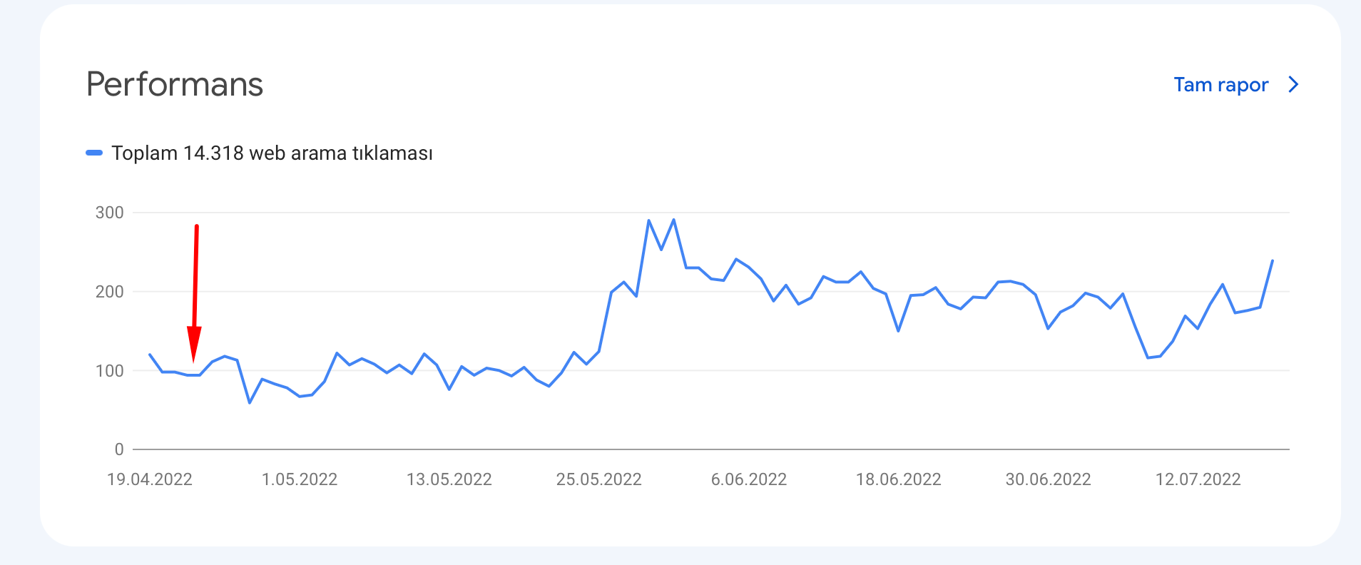Click the blue legend marker before Toplam
This screenshot has height=565, width=1361.
pos(94,153)
